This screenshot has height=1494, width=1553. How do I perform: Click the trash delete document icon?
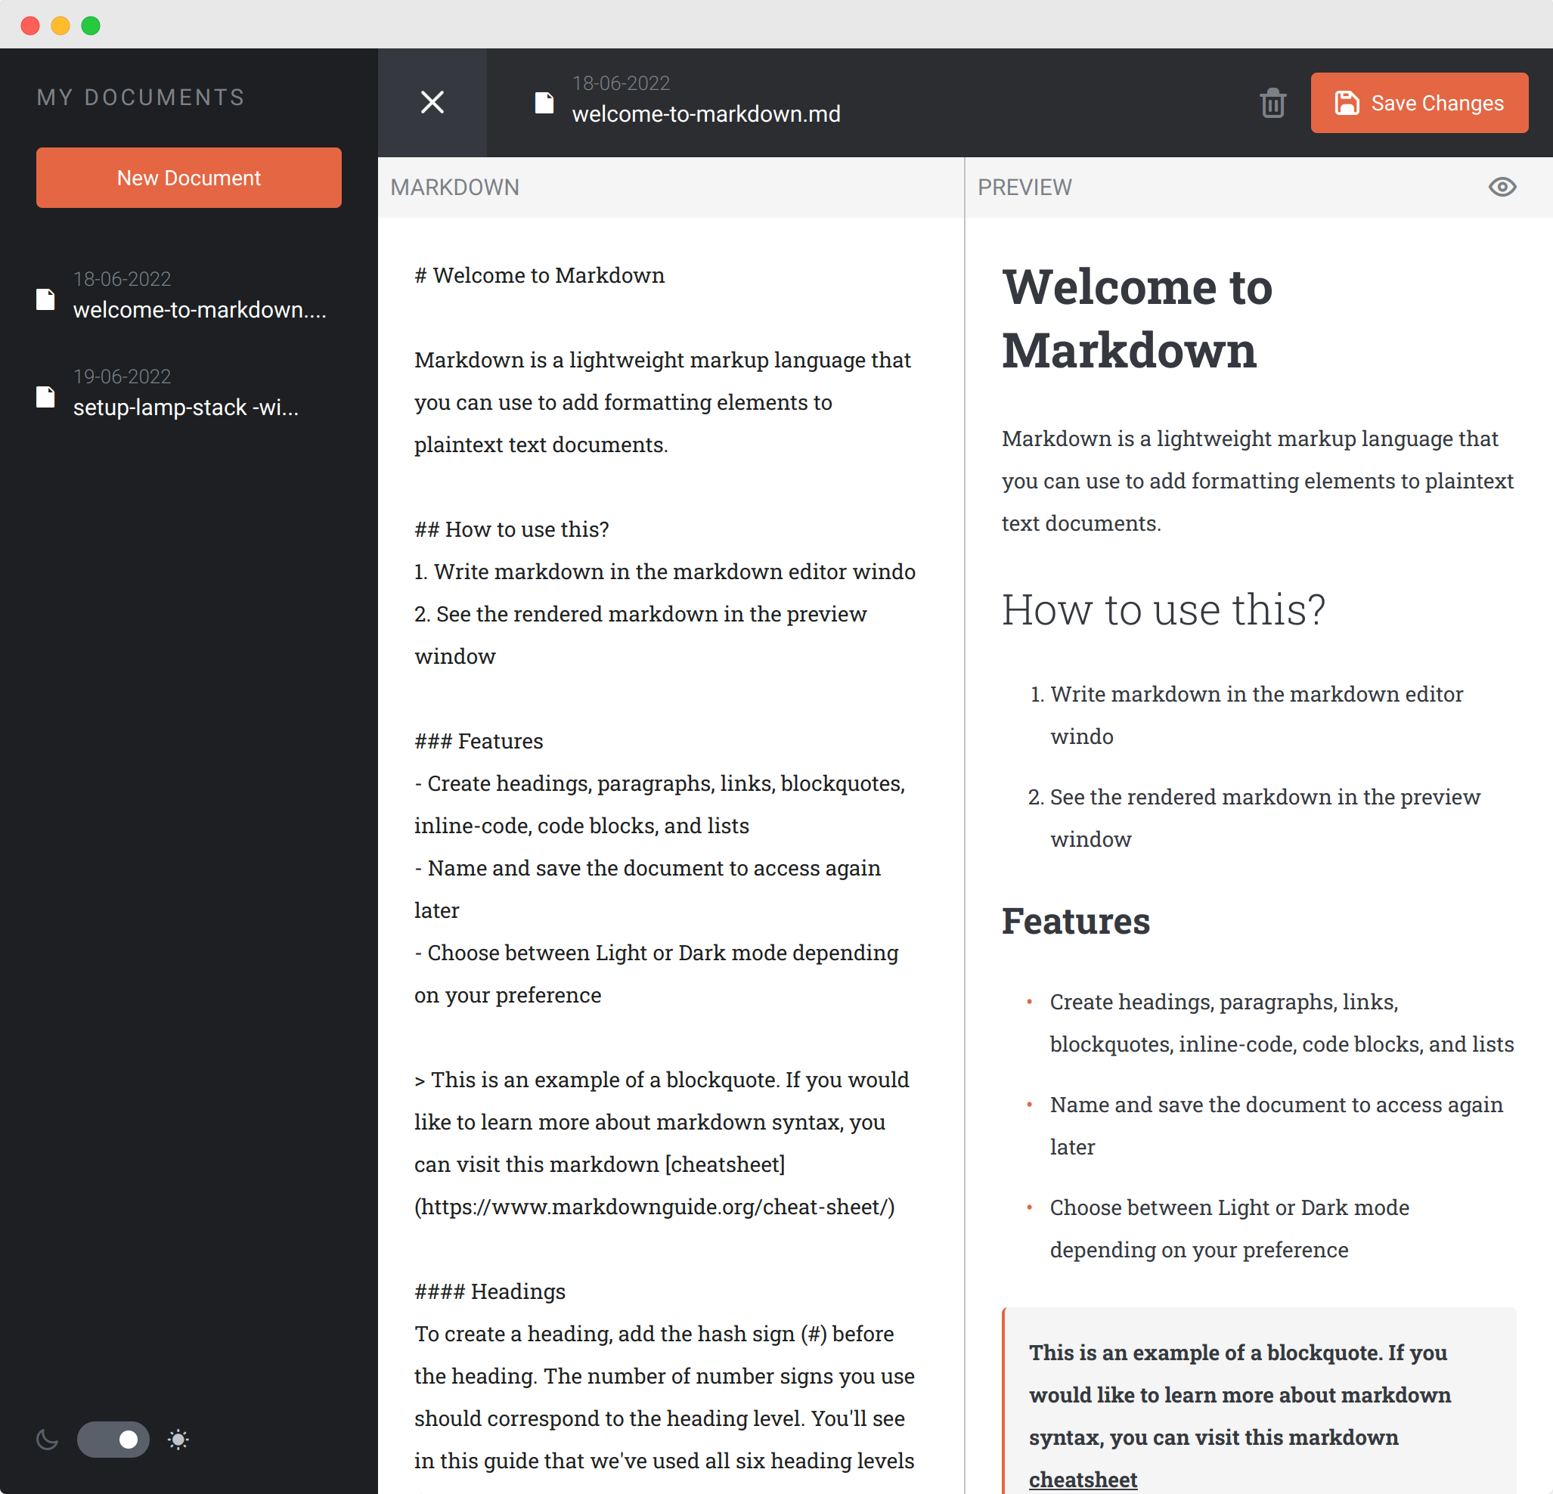pos(1272,103)
